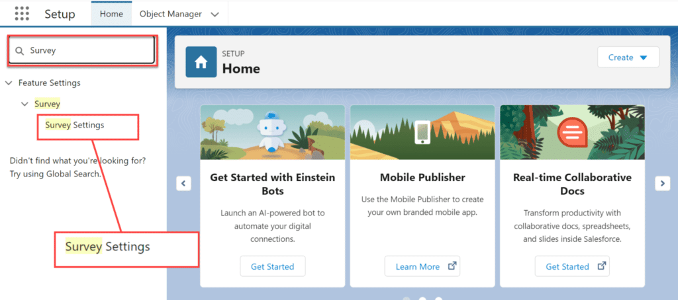Image resolution: width=678 pixels, height=300 pixels.
Task: Collapse the Survey tree node
Action: pyautogui.click(x=24, y=104)
